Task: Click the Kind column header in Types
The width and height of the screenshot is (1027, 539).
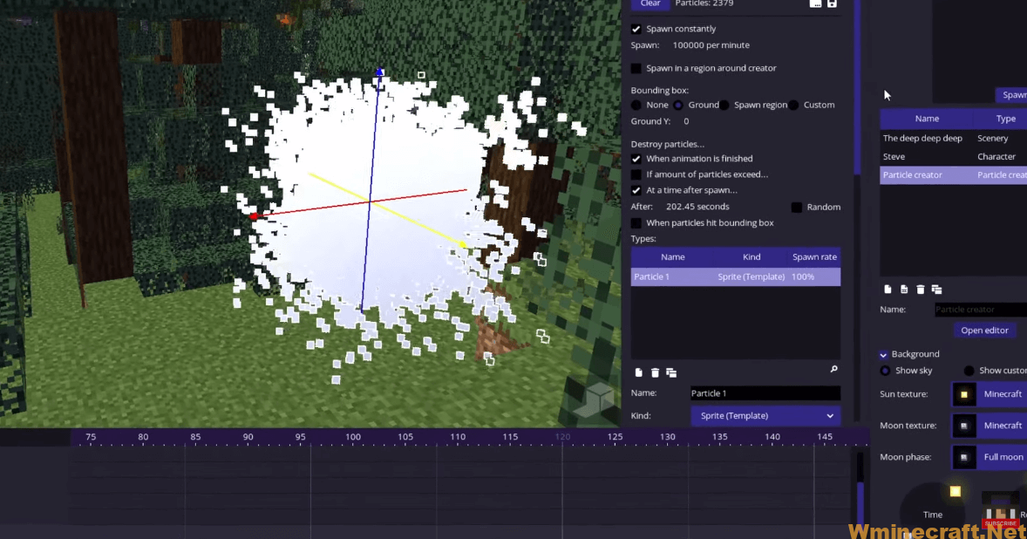Action: point(752,256)
